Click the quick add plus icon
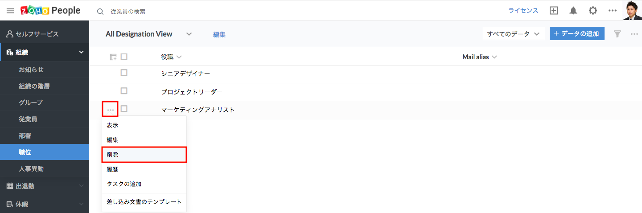642x213 pixels. coord(554,11)
